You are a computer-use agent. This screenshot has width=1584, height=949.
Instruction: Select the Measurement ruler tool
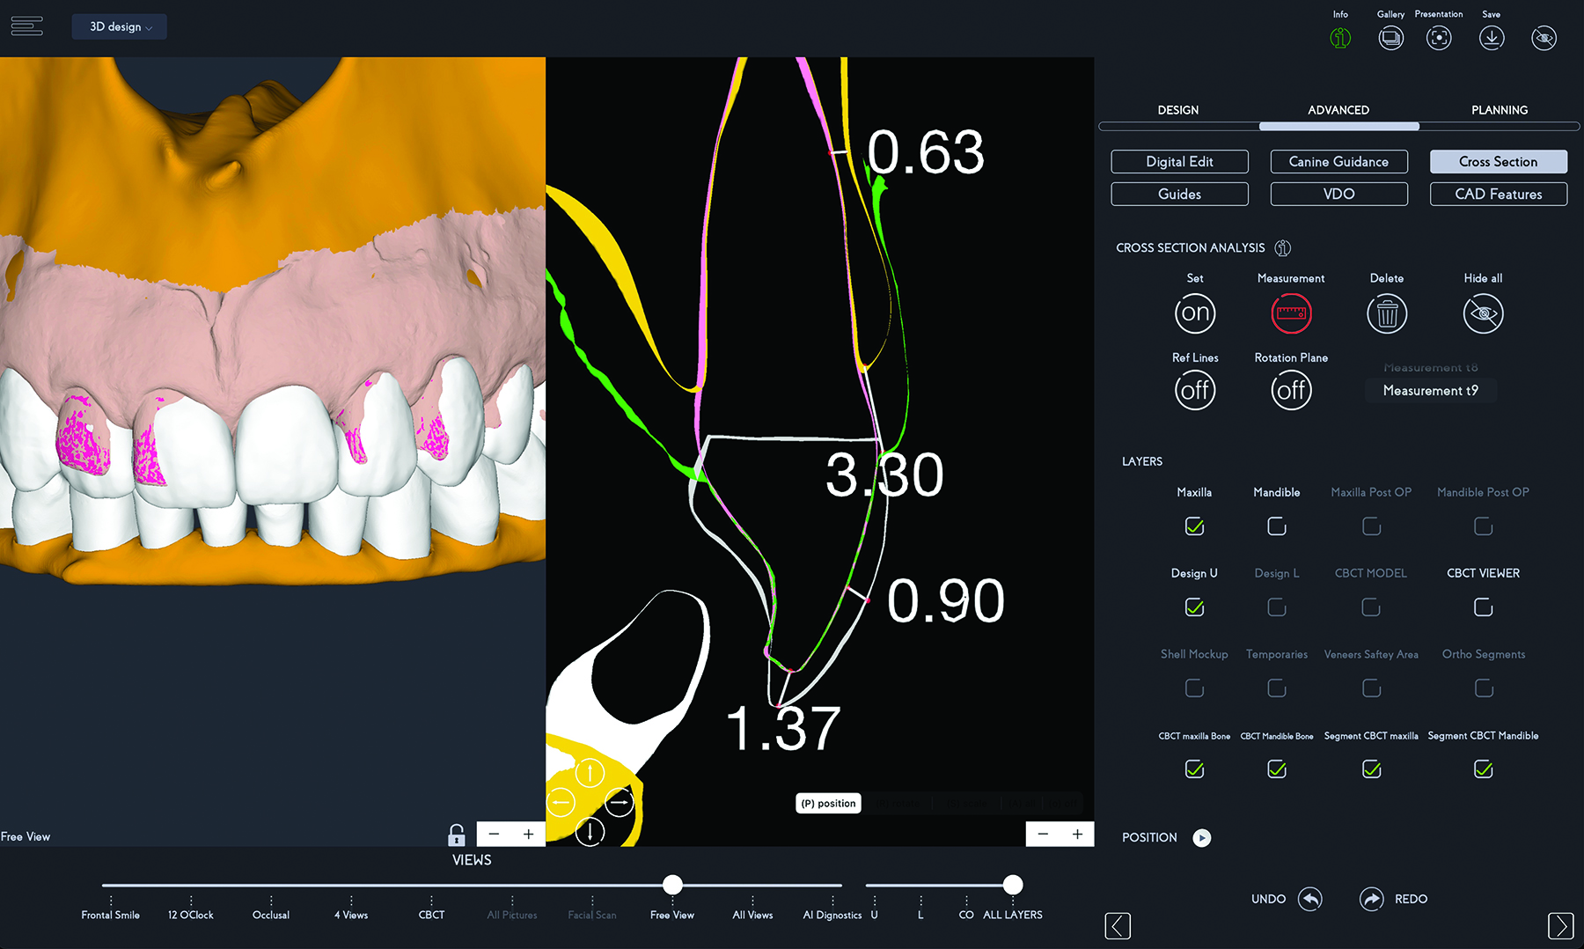(1291, 313)
